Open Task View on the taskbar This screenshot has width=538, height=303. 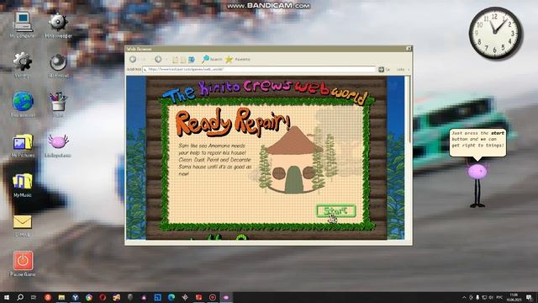pyautogui.click(x=34, y=297)
